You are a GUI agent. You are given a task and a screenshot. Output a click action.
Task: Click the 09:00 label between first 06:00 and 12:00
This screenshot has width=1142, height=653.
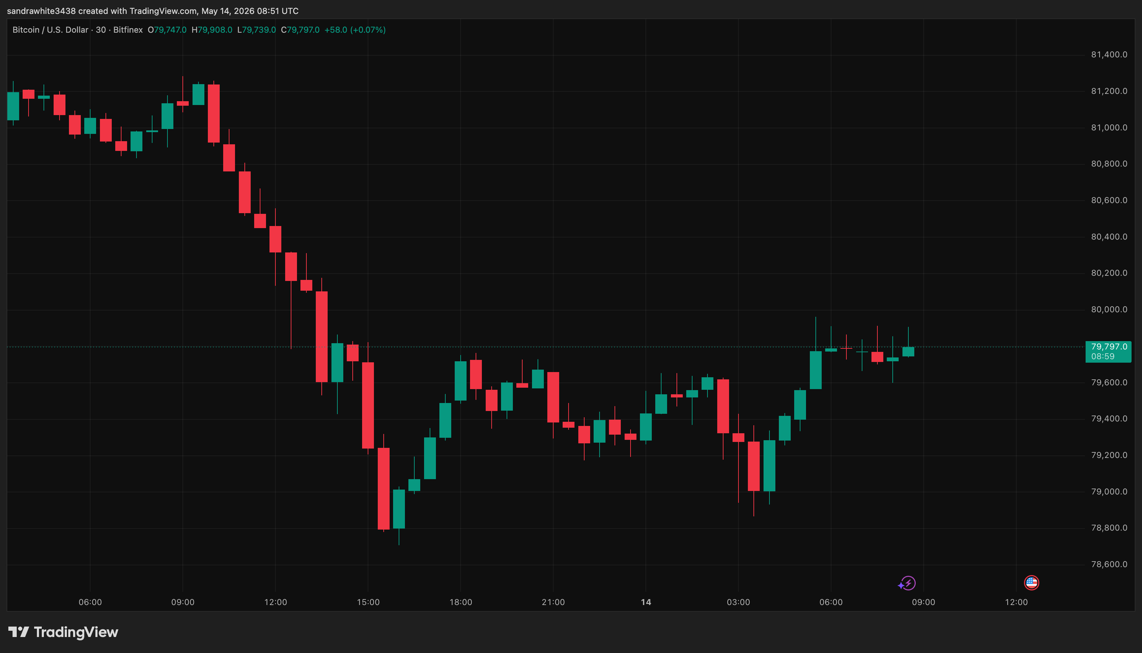click(183, 602)
